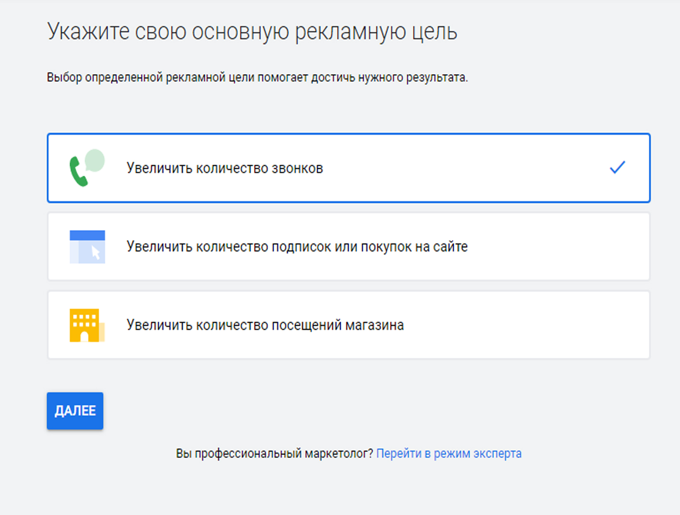680x515 pixels.
Task: Click empty right side of store visits card
Action: (x=538, y=326)
